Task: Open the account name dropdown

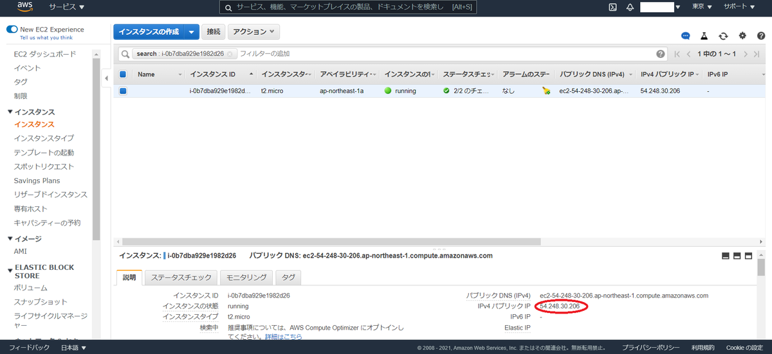Action: tap(661, 7)
